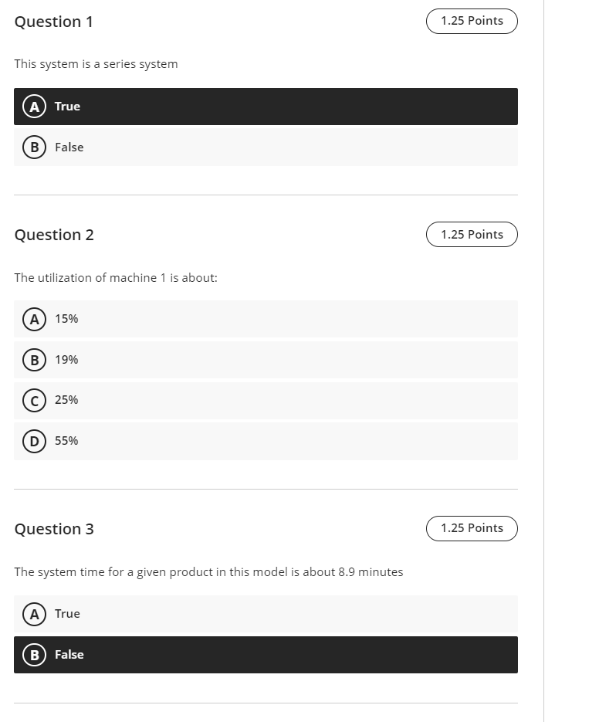The height and width of the screenshot is (722, 616).
Task: Click the circled A icon in Question 1
Action: [x=33, y=106]
